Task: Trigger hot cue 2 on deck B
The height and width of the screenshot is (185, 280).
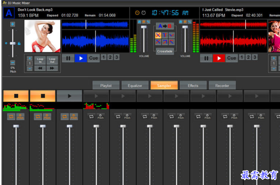Action: [x=248, y=57]
